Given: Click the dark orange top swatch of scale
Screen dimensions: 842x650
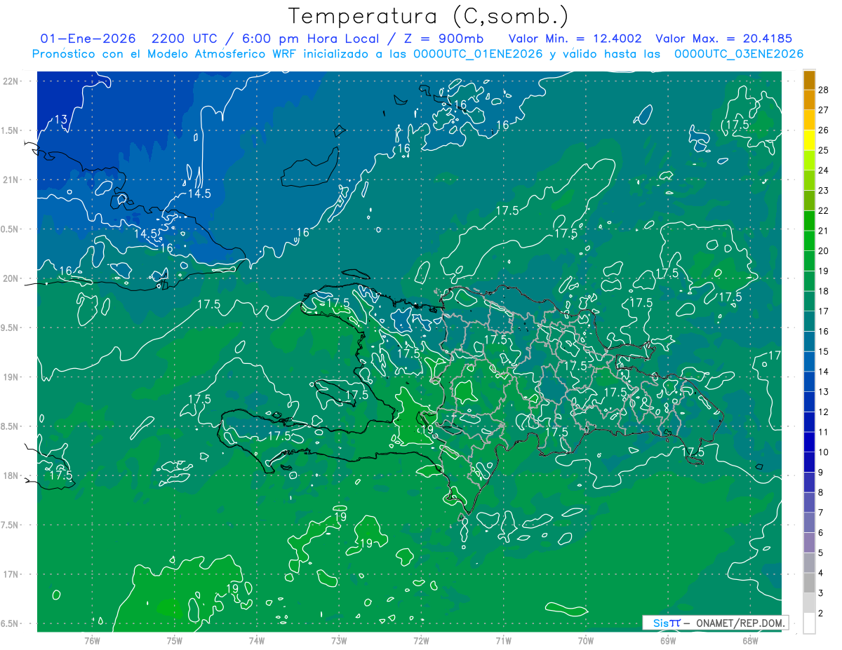Looking at the screenshot, I should tap(809, 80).
